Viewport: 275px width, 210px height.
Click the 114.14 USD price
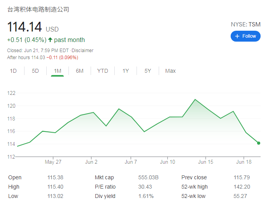click(25, 27)
